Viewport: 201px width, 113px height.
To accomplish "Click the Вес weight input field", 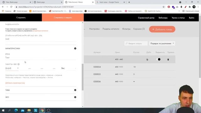I will (x=71, y=68).
